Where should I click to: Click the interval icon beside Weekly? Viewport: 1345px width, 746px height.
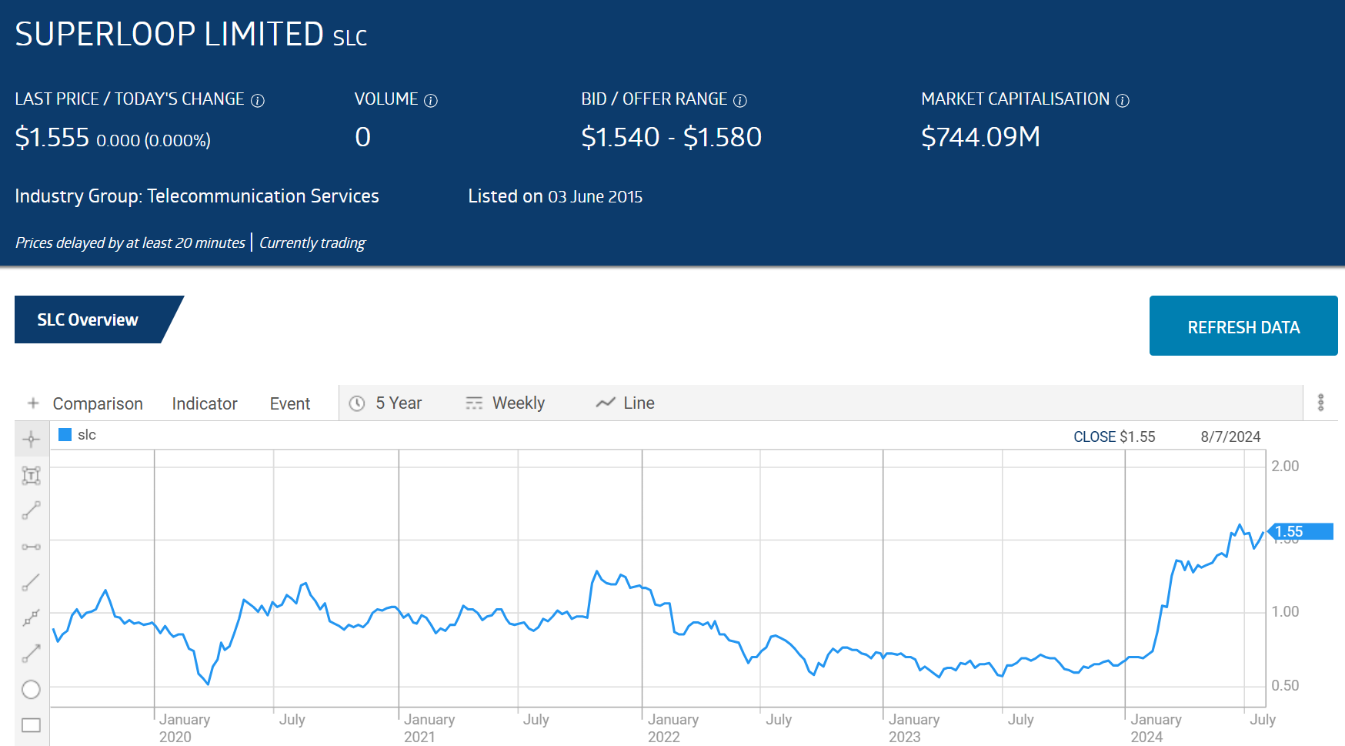474,403
